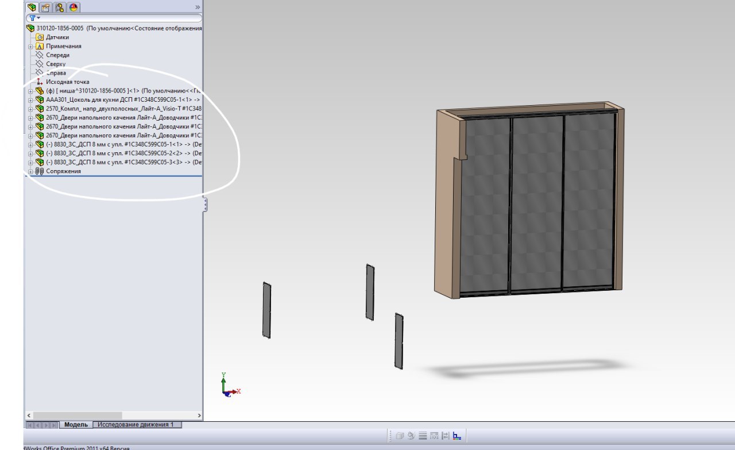
Task: Click inside the tree filter search field
Action: tap(114, 18)
